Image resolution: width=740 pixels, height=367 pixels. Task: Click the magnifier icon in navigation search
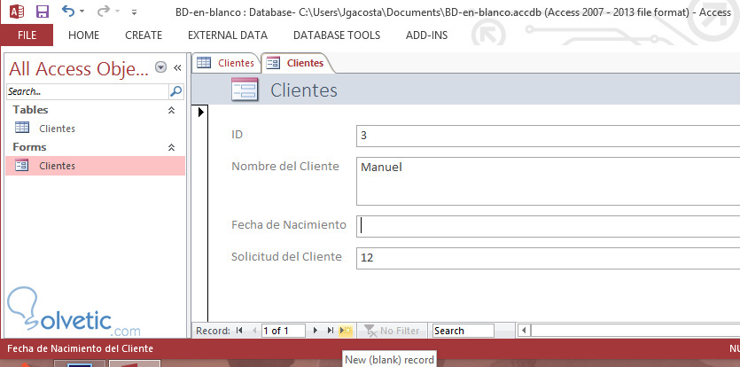tap(176, 91)
